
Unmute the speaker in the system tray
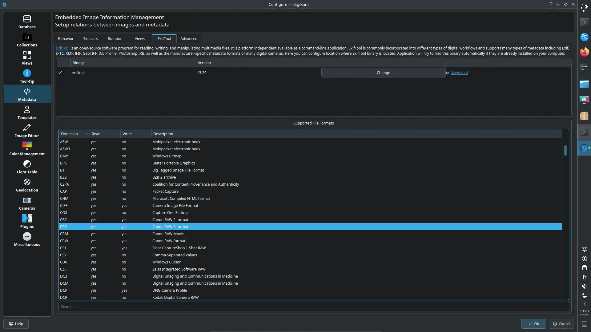[x=585, y=286]
